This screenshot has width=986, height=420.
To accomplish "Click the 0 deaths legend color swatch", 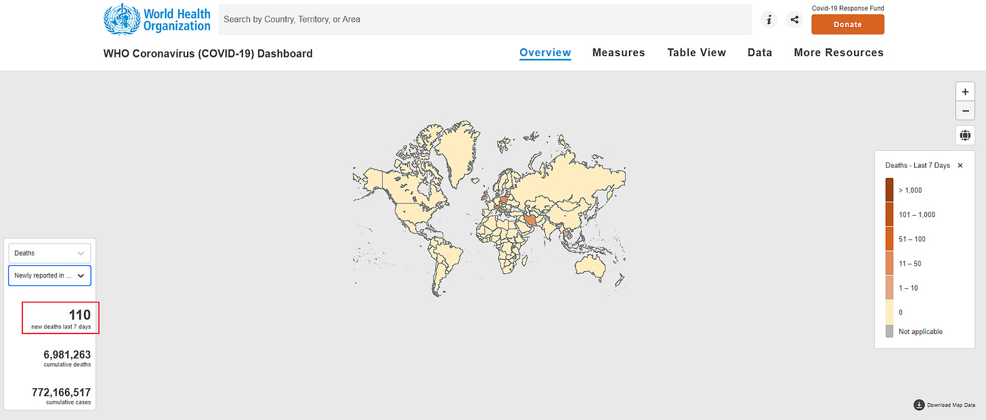I will pos(889,312).
